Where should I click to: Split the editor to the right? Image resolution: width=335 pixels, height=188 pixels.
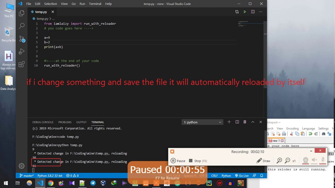253,12
